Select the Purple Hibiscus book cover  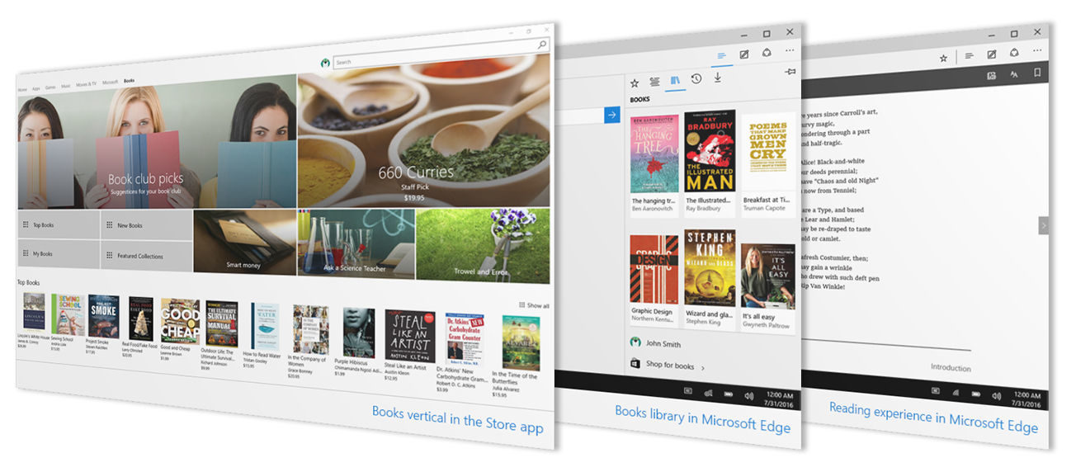[358, 333]
